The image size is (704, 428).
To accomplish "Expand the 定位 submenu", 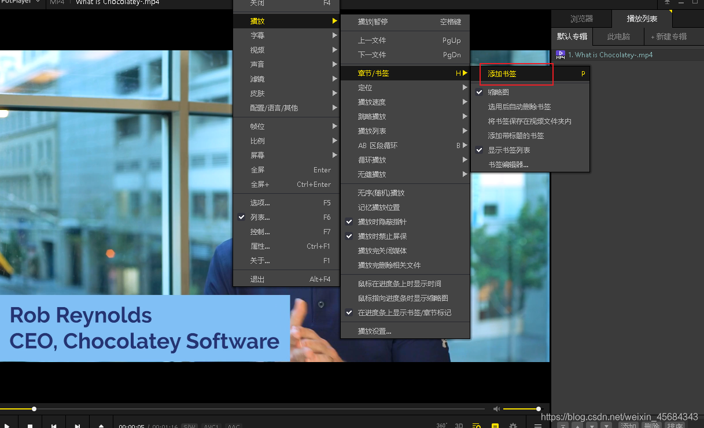I will pyautogui.click(x=405, y=88).
